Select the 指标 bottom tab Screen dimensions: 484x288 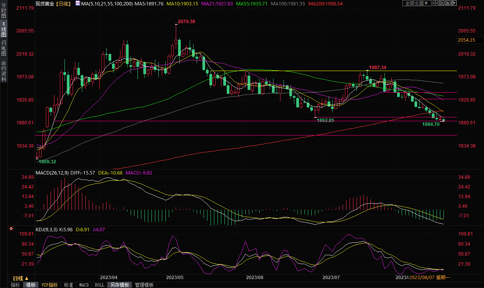pyautogui.click(x=15, y=285)
